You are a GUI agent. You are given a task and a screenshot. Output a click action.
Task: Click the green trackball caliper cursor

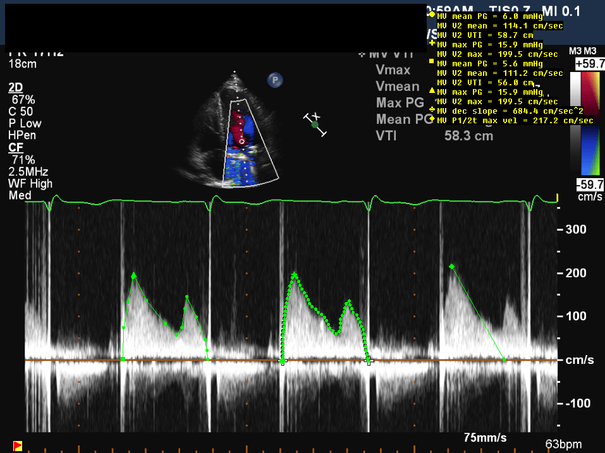[x=315, y=125]
